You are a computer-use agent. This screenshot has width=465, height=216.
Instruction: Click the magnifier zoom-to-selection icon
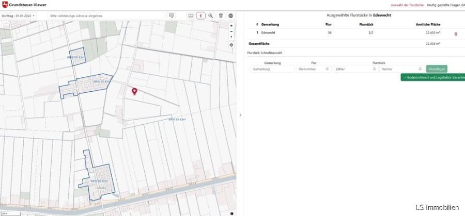tap(211, 16)
